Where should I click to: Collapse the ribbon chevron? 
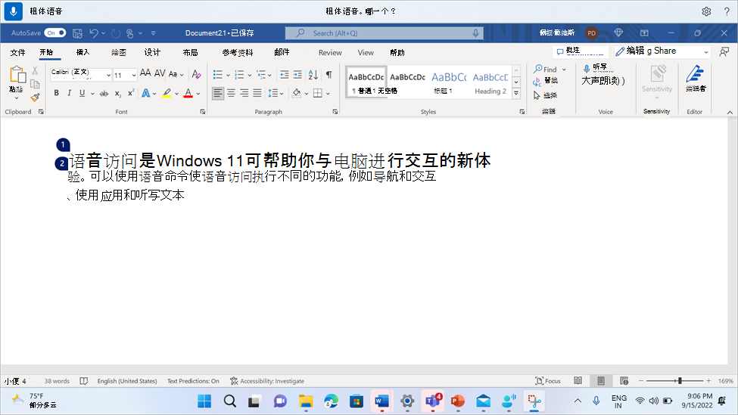730,112
